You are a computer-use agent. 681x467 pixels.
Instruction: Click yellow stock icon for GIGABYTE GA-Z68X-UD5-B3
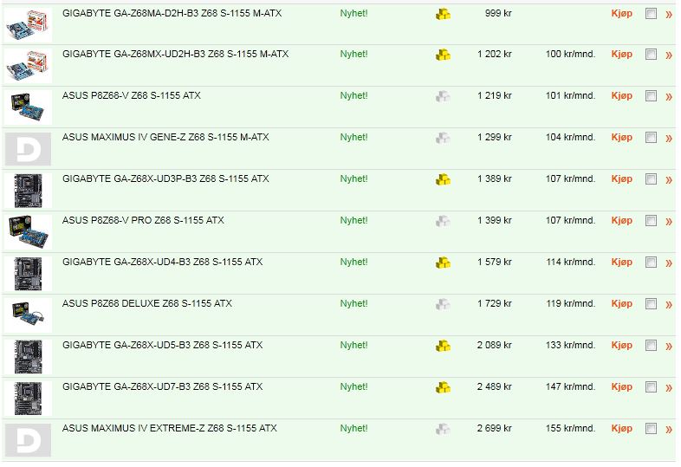tap(443, 347)
